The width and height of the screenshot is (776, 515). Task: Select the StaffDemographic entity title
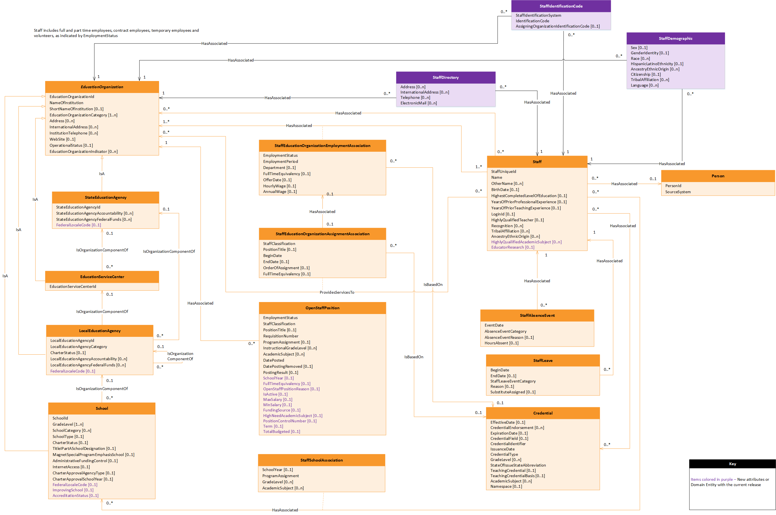(675, 38)
